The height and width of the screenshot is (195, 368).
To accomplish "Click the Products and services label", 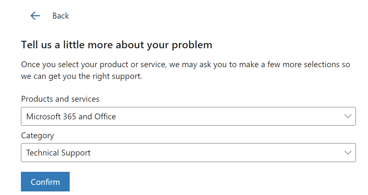I will click(60, 99).
